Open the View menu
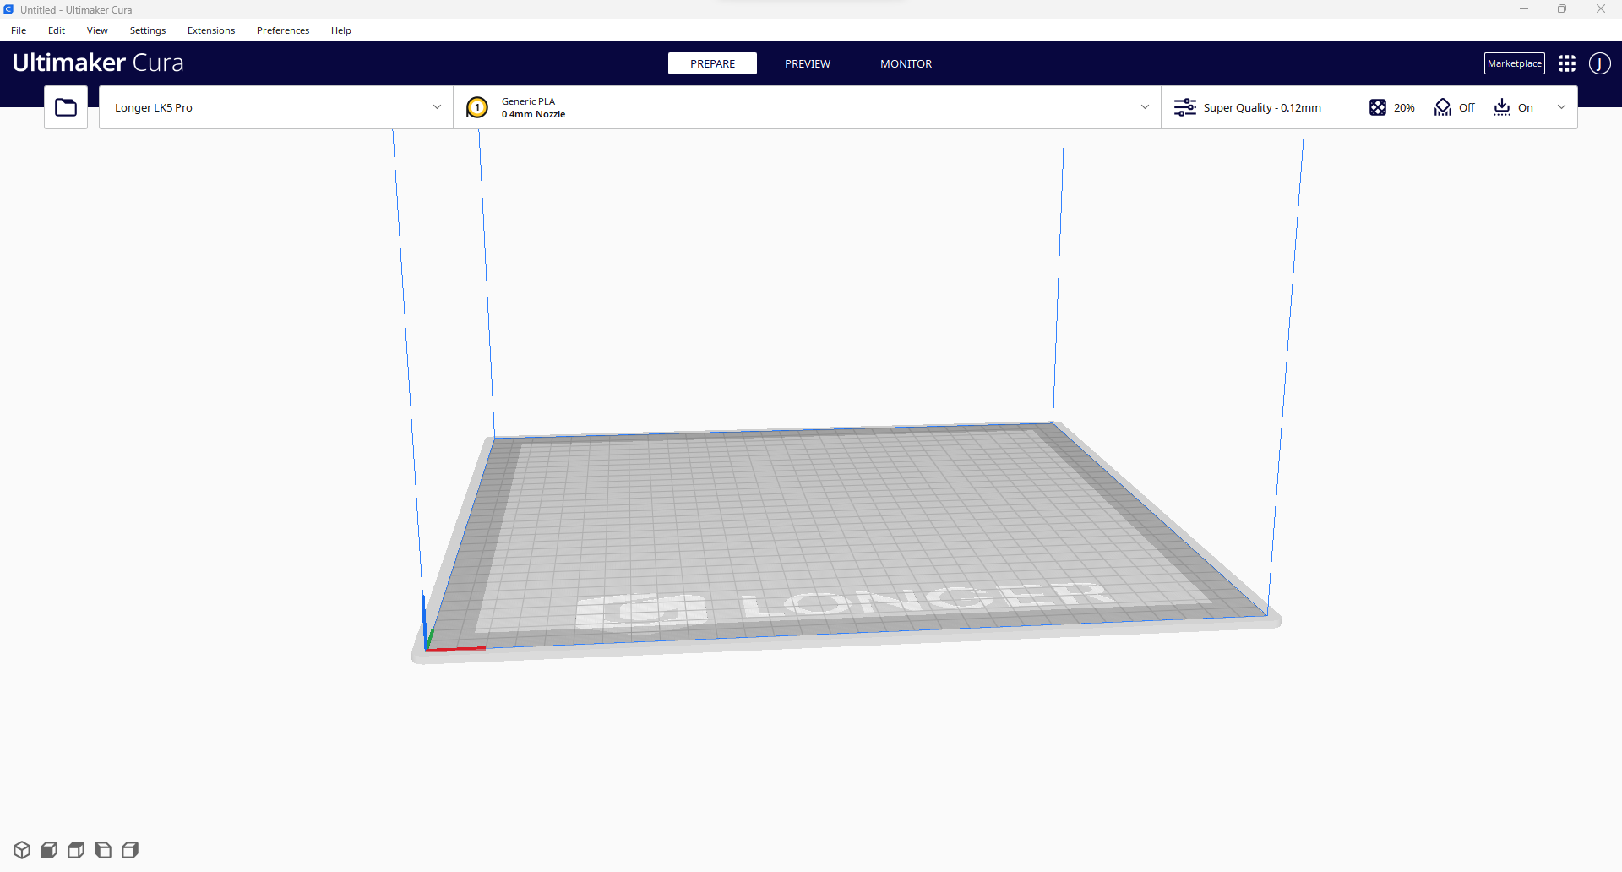The height and width of the screenshot is (872, 1622). (97, 30)
